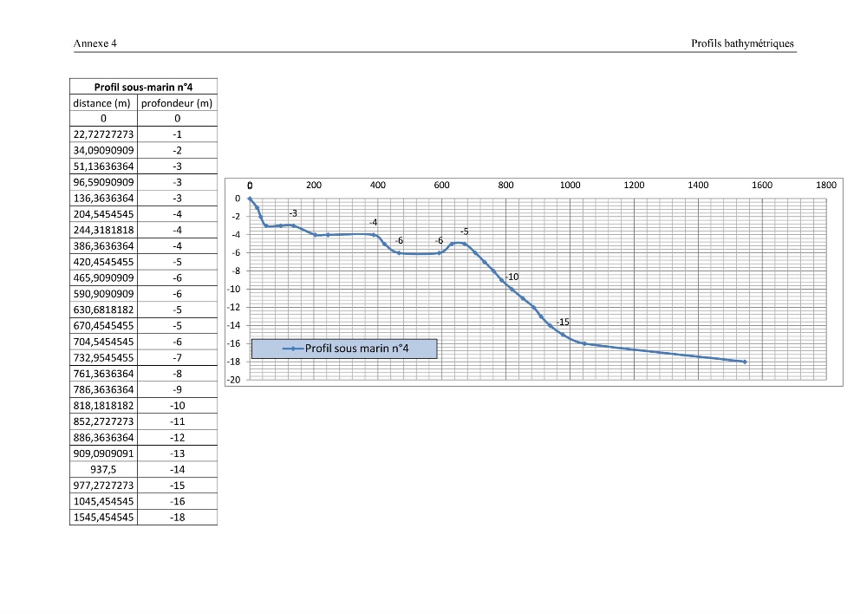Select the table cell 96,59090909
Image resolution: width=867 pixels, height=613 pixels.
click(x=103, y=182)
